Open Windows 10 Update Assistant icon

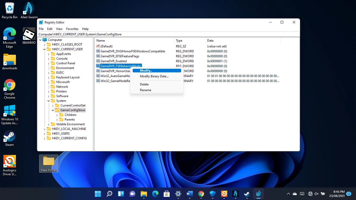(10, 115)
